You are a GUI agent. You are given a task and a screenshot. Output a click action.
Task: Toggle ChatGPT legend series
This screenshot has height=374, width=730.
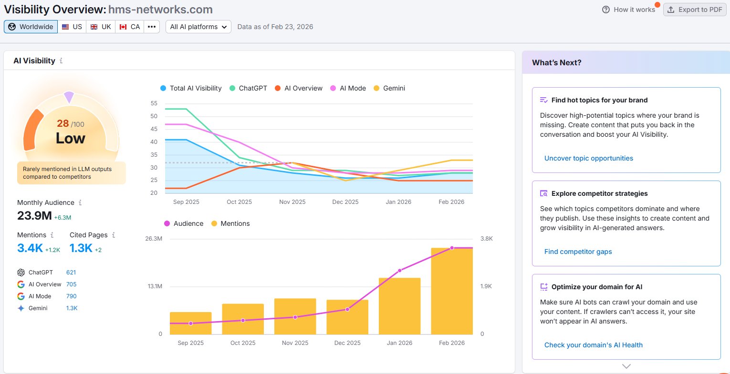248,88
